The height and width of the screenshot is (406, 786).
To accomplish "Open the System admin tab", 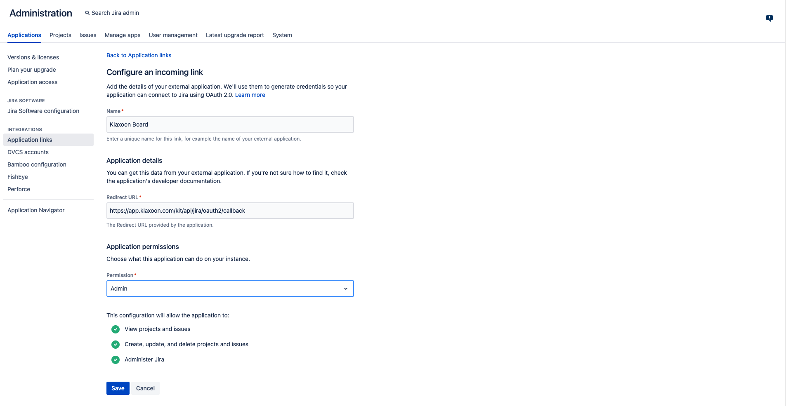I will (282, 35).
